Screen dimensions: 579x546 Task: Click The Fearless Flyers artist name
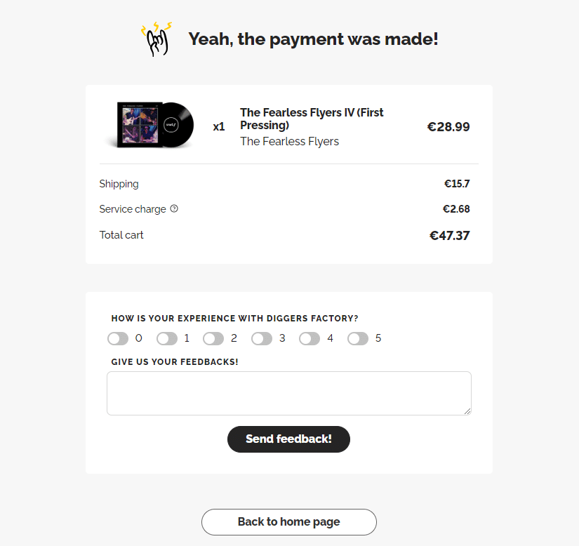tap(289, 142)
